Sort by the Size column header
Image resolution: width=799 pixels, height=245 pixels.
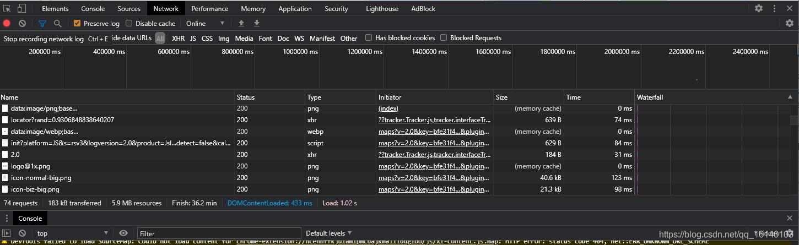[528, 97]
